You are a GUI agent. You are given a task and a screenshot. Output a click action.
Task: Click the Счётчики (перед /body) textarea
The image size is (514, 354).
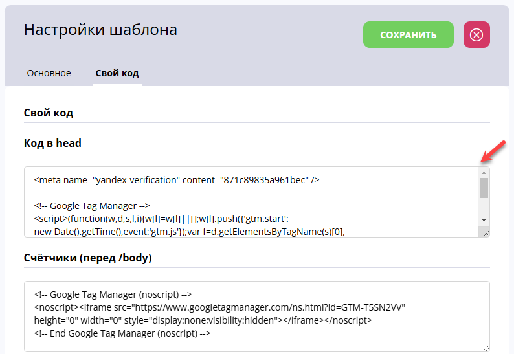tap(257, 316)
